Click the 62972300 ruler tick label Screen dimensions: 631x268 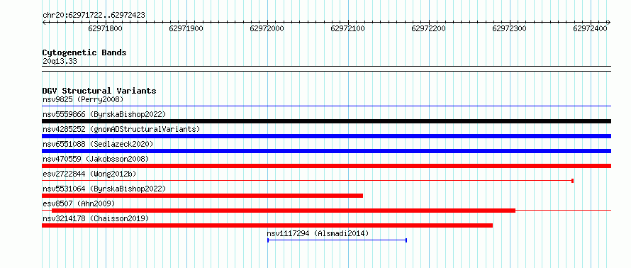pyautogui.click(x=510, y=28)
